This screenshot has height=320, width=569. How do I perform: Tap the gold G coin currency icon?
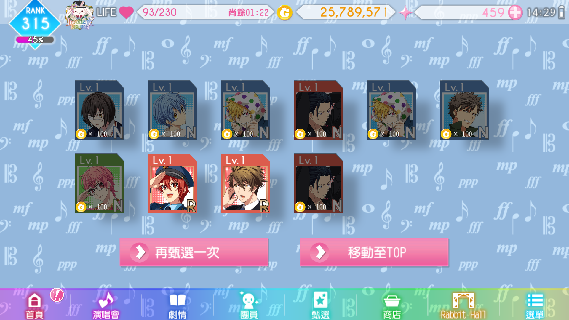[x=284, y=13]
